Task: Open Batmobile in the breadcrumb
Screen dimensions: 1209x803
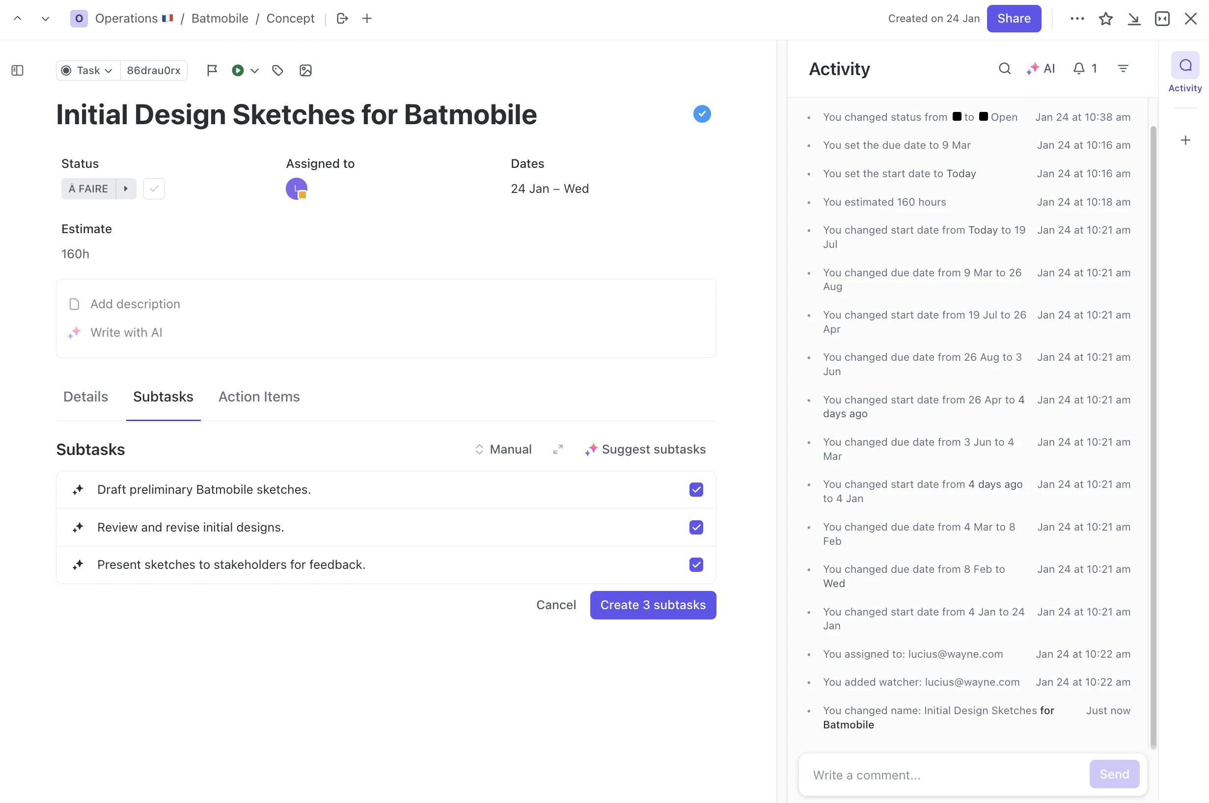Action: coord(219,19)
